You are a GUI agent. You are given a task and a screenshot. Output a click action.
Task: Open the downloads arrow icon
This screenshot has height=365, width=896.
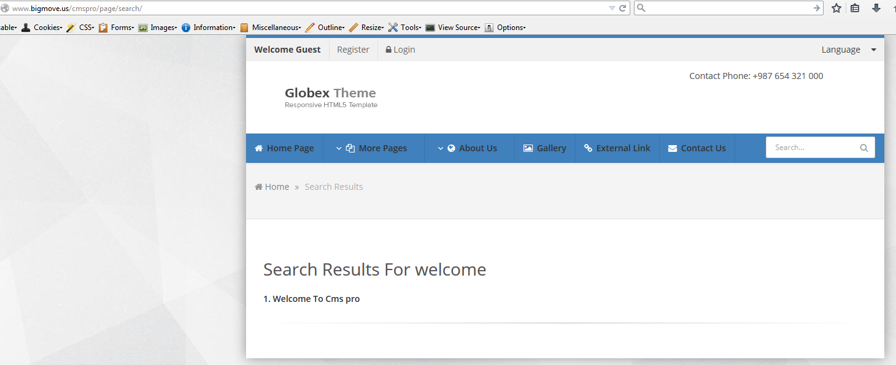(876, 9)
